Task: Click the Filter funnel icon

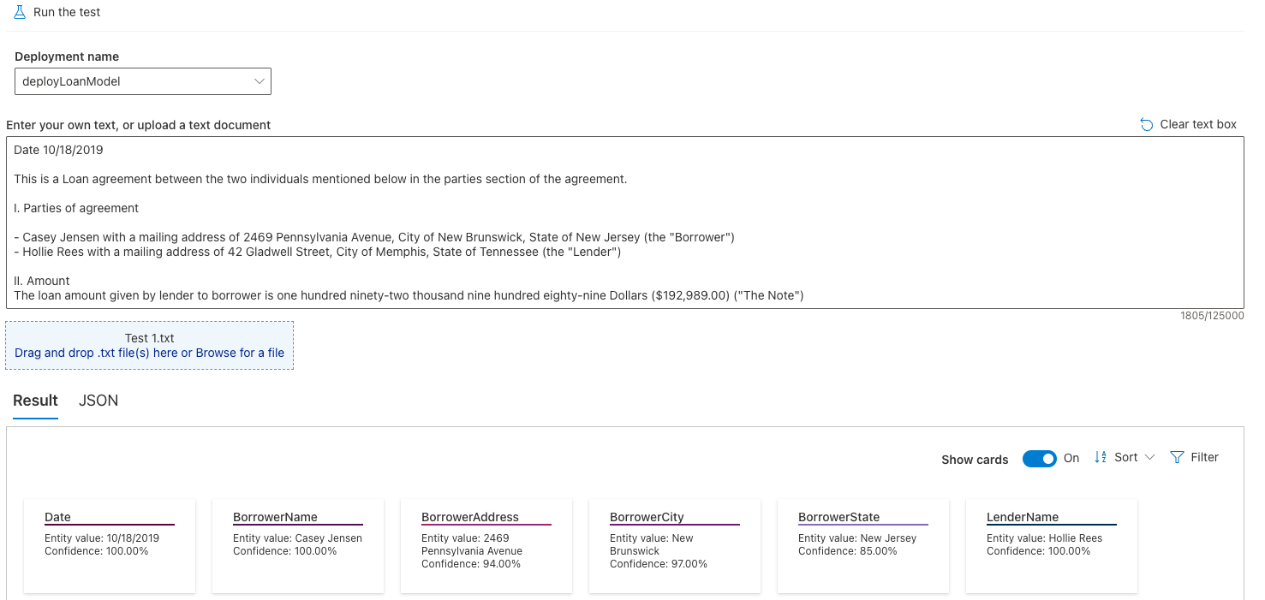Action: coord(1177,457)
